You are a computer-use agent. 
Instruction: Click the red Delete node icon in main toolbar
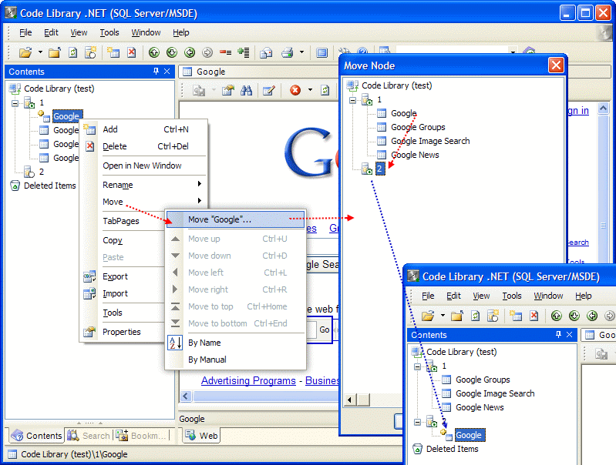click(131, 52)
